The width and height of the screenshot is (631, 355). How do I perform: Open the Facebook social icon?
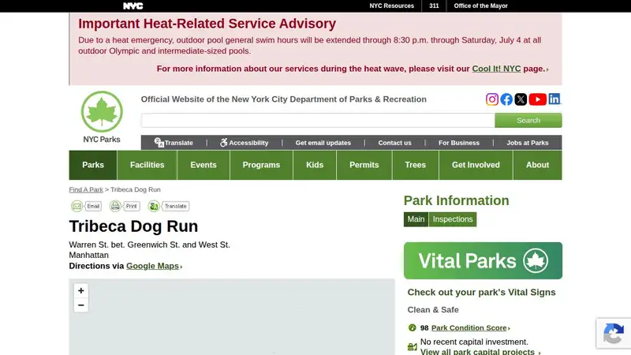tap(506, 99)
